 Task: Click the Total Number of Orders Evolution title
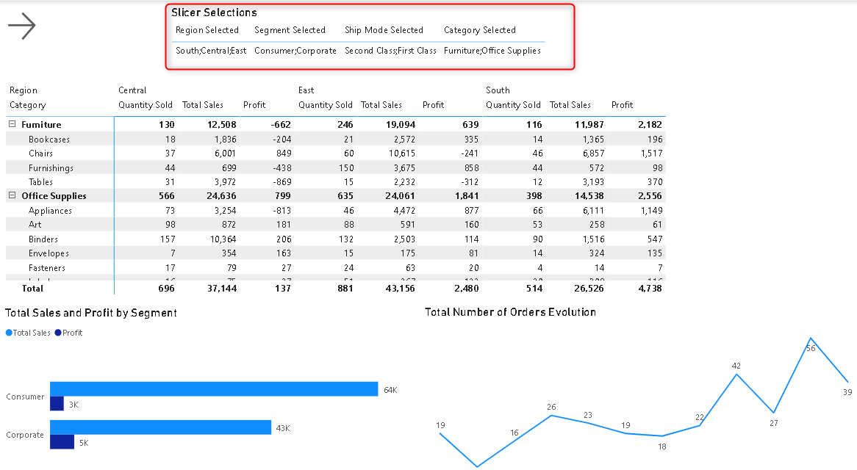point(510,312)
